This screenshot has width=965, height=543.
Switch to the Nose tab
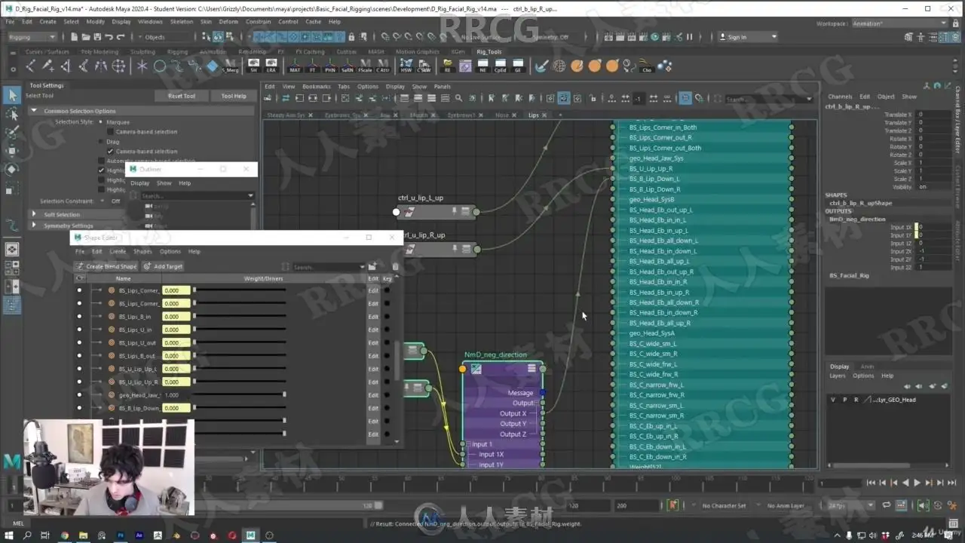[502, 115]
